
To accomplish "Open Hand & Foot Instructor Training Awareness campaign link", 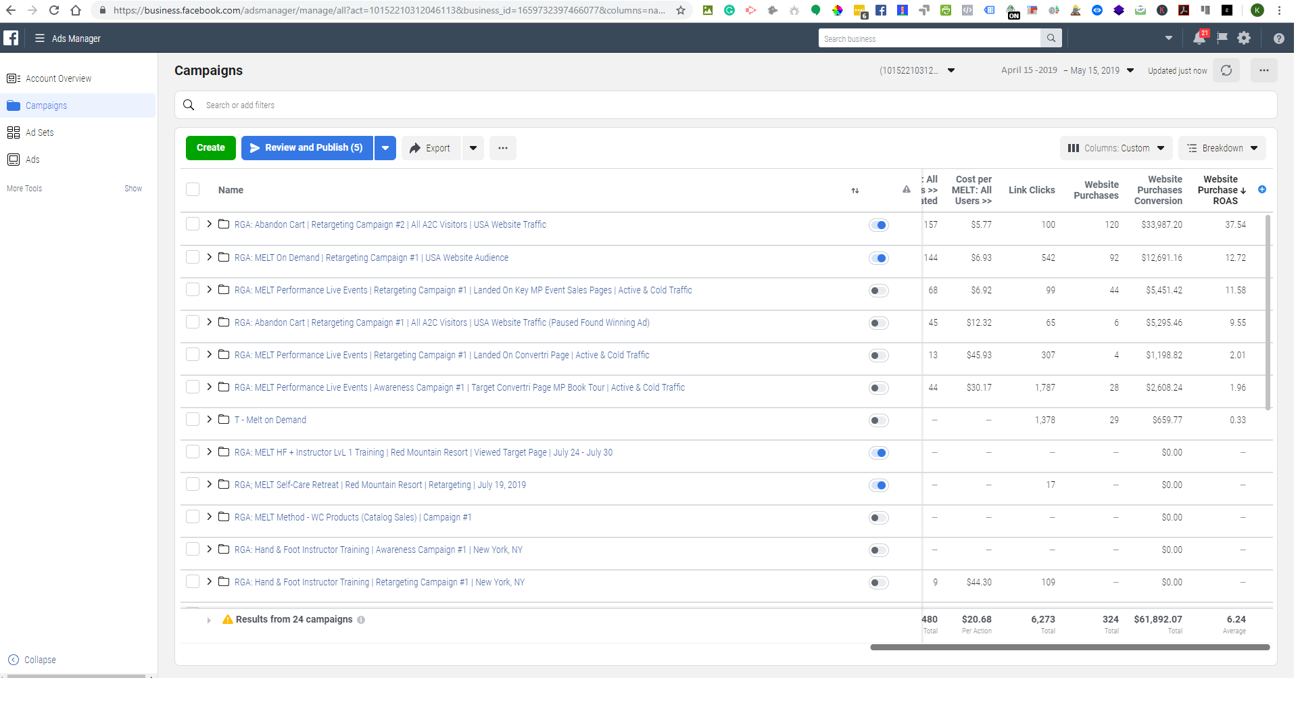I will click(379, 550).
